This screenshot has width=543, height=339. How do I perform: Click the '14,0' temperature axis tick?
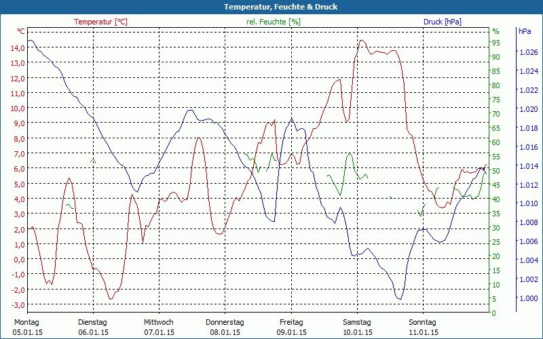click(18, 48)
